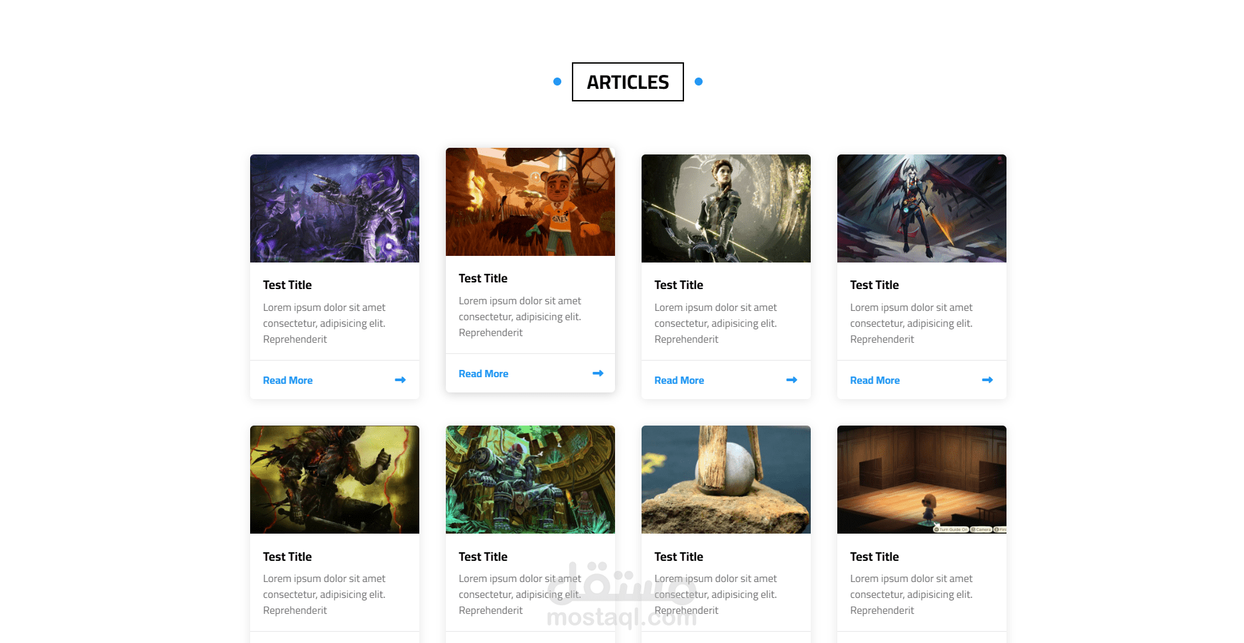
Task: Open the dark knight with lightning thumbnail
Action: [334, 479]
